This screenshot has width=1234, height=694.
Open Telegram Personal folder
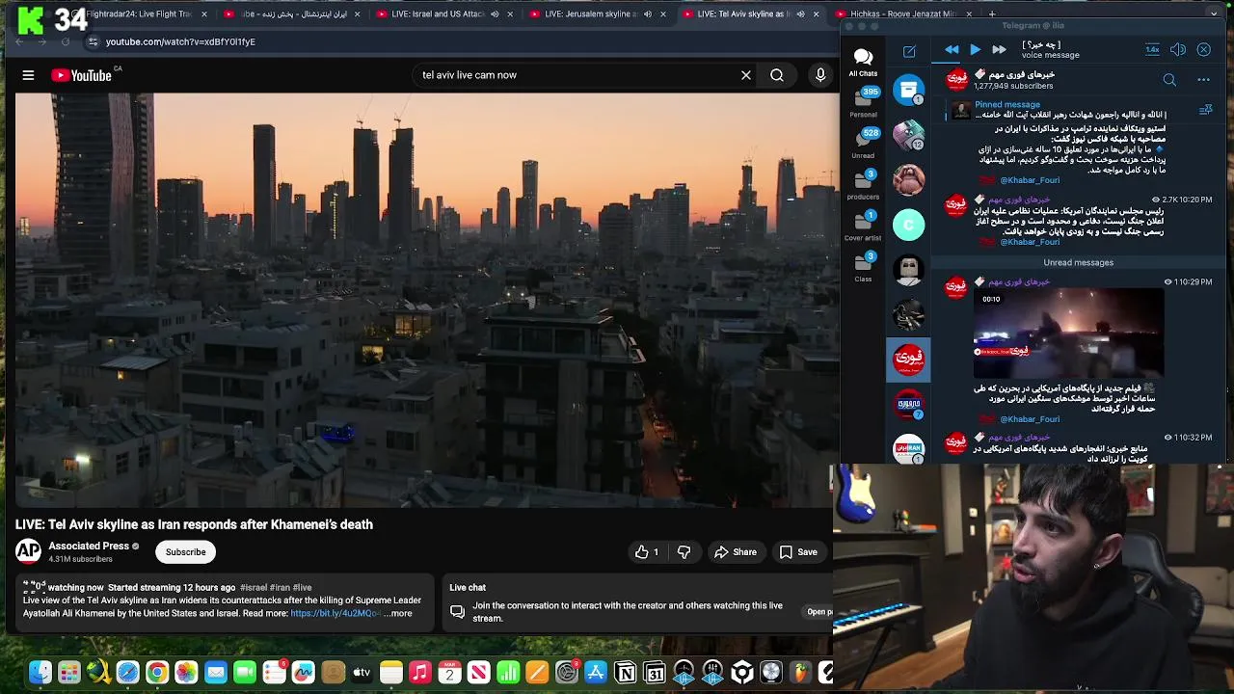863,103
